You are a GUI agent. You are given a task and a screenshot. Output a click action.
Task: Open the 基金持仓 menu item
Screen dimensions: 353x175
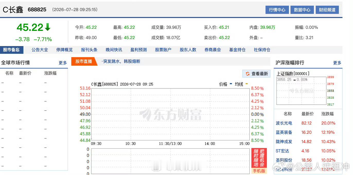point(237,50)
